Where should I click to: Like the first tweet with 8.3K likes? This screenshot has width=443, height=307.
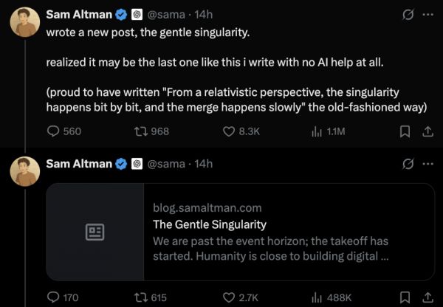(229, 131)
